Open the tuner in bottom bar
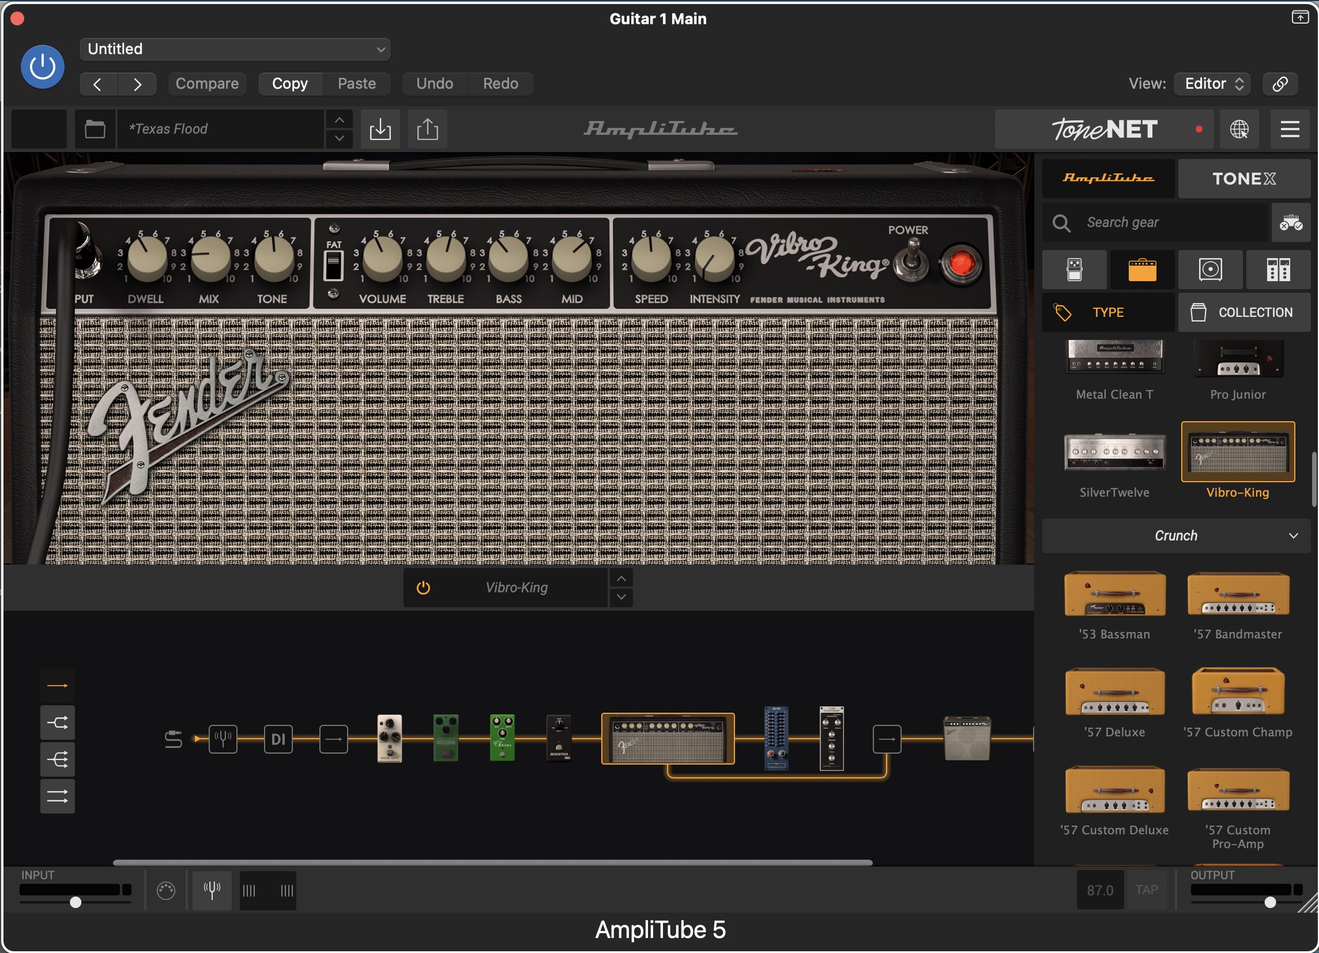 click(212, 891)
